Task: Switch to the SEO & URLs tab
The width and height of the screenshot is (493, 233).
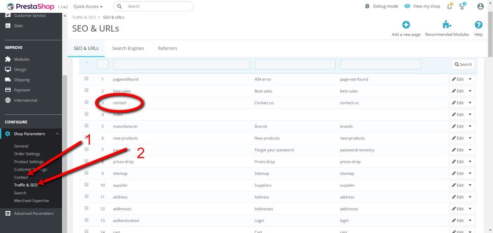Action: 86,48
